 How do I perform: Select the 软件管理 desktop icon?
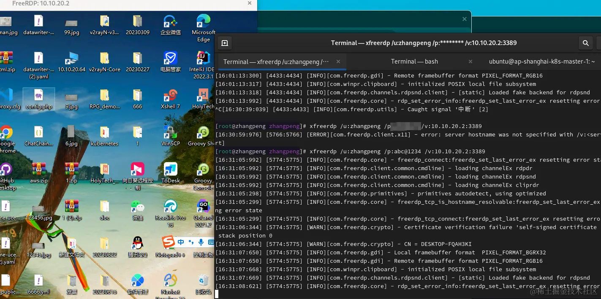137,284
